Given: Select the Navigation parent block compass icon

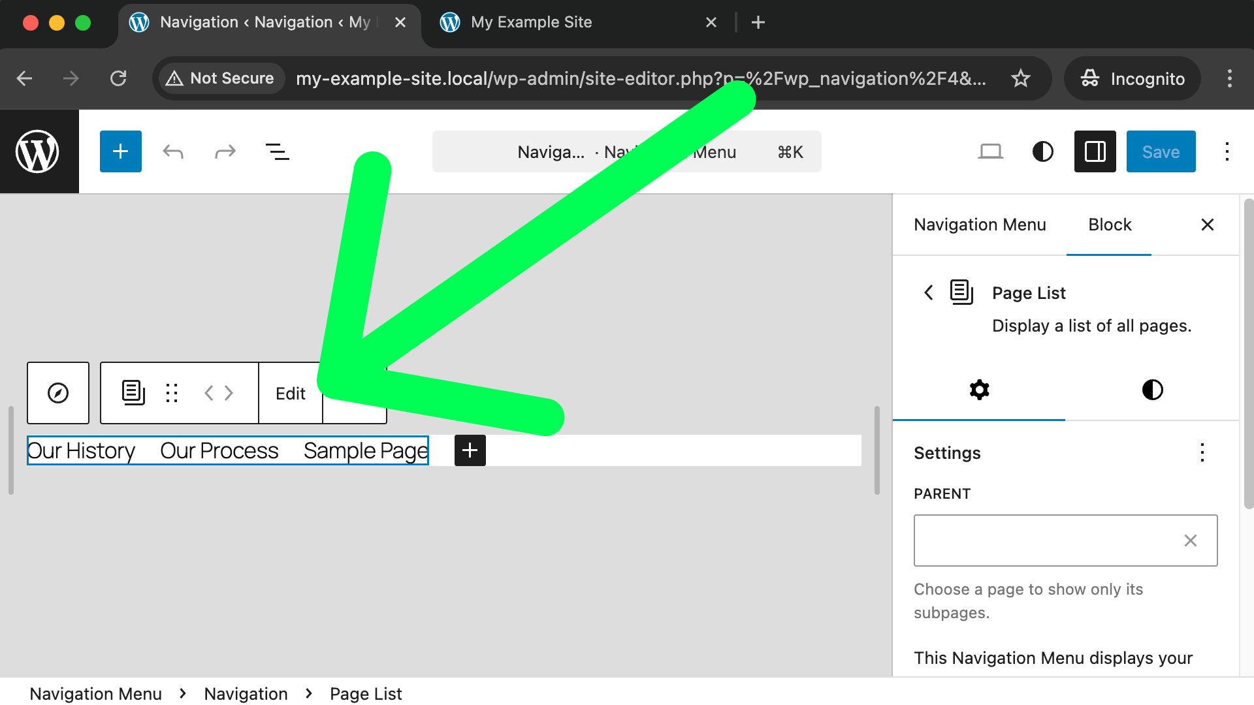Looking at the screenshot, I should tap(58, 393).
